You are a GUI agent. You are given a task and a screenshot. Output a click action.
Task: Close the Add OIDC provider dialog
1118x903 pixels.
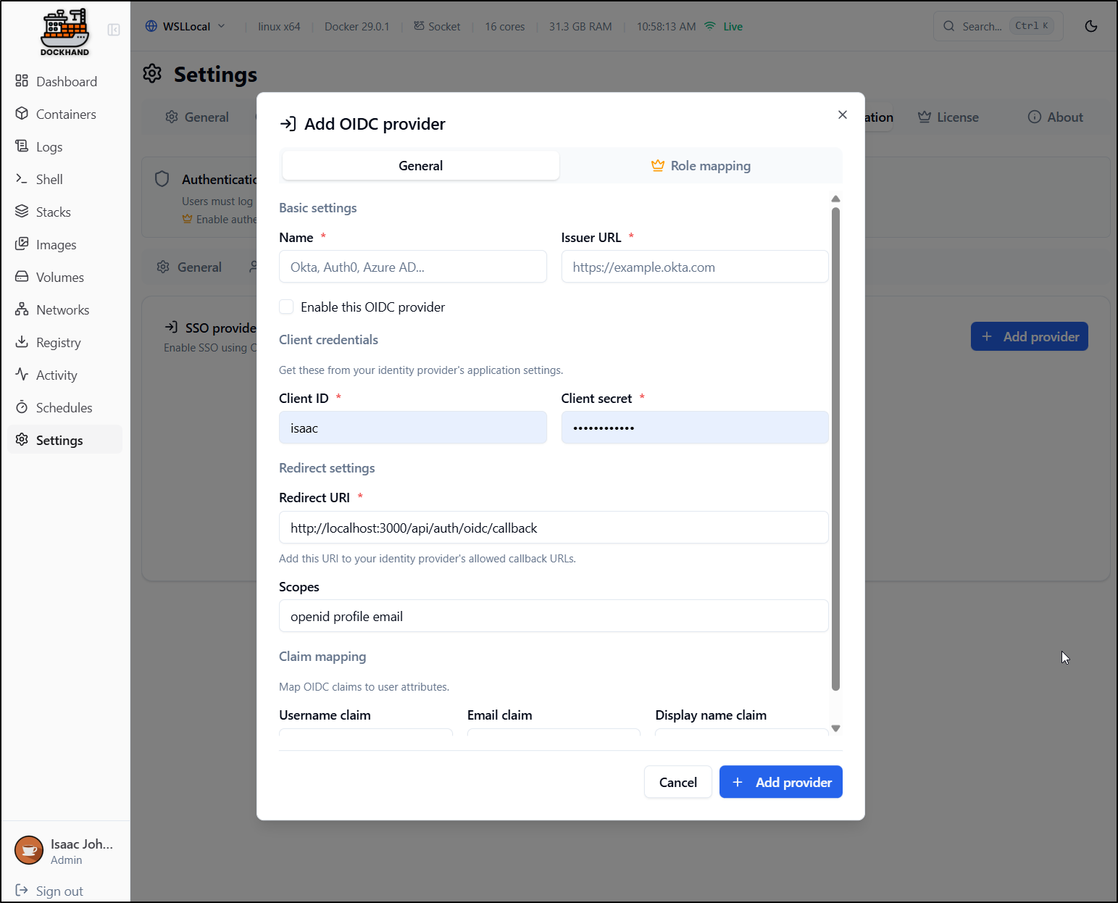point(842,115)
